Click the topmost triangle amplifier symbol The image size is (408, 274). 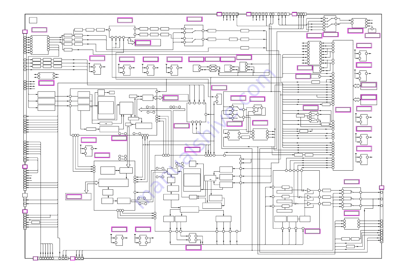point(309,190)
